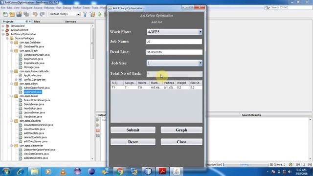This screenshot has height=176, width=313.
Task: Select Montage.java in the tree
Action: pyautogui.click(x=31, y=67)
